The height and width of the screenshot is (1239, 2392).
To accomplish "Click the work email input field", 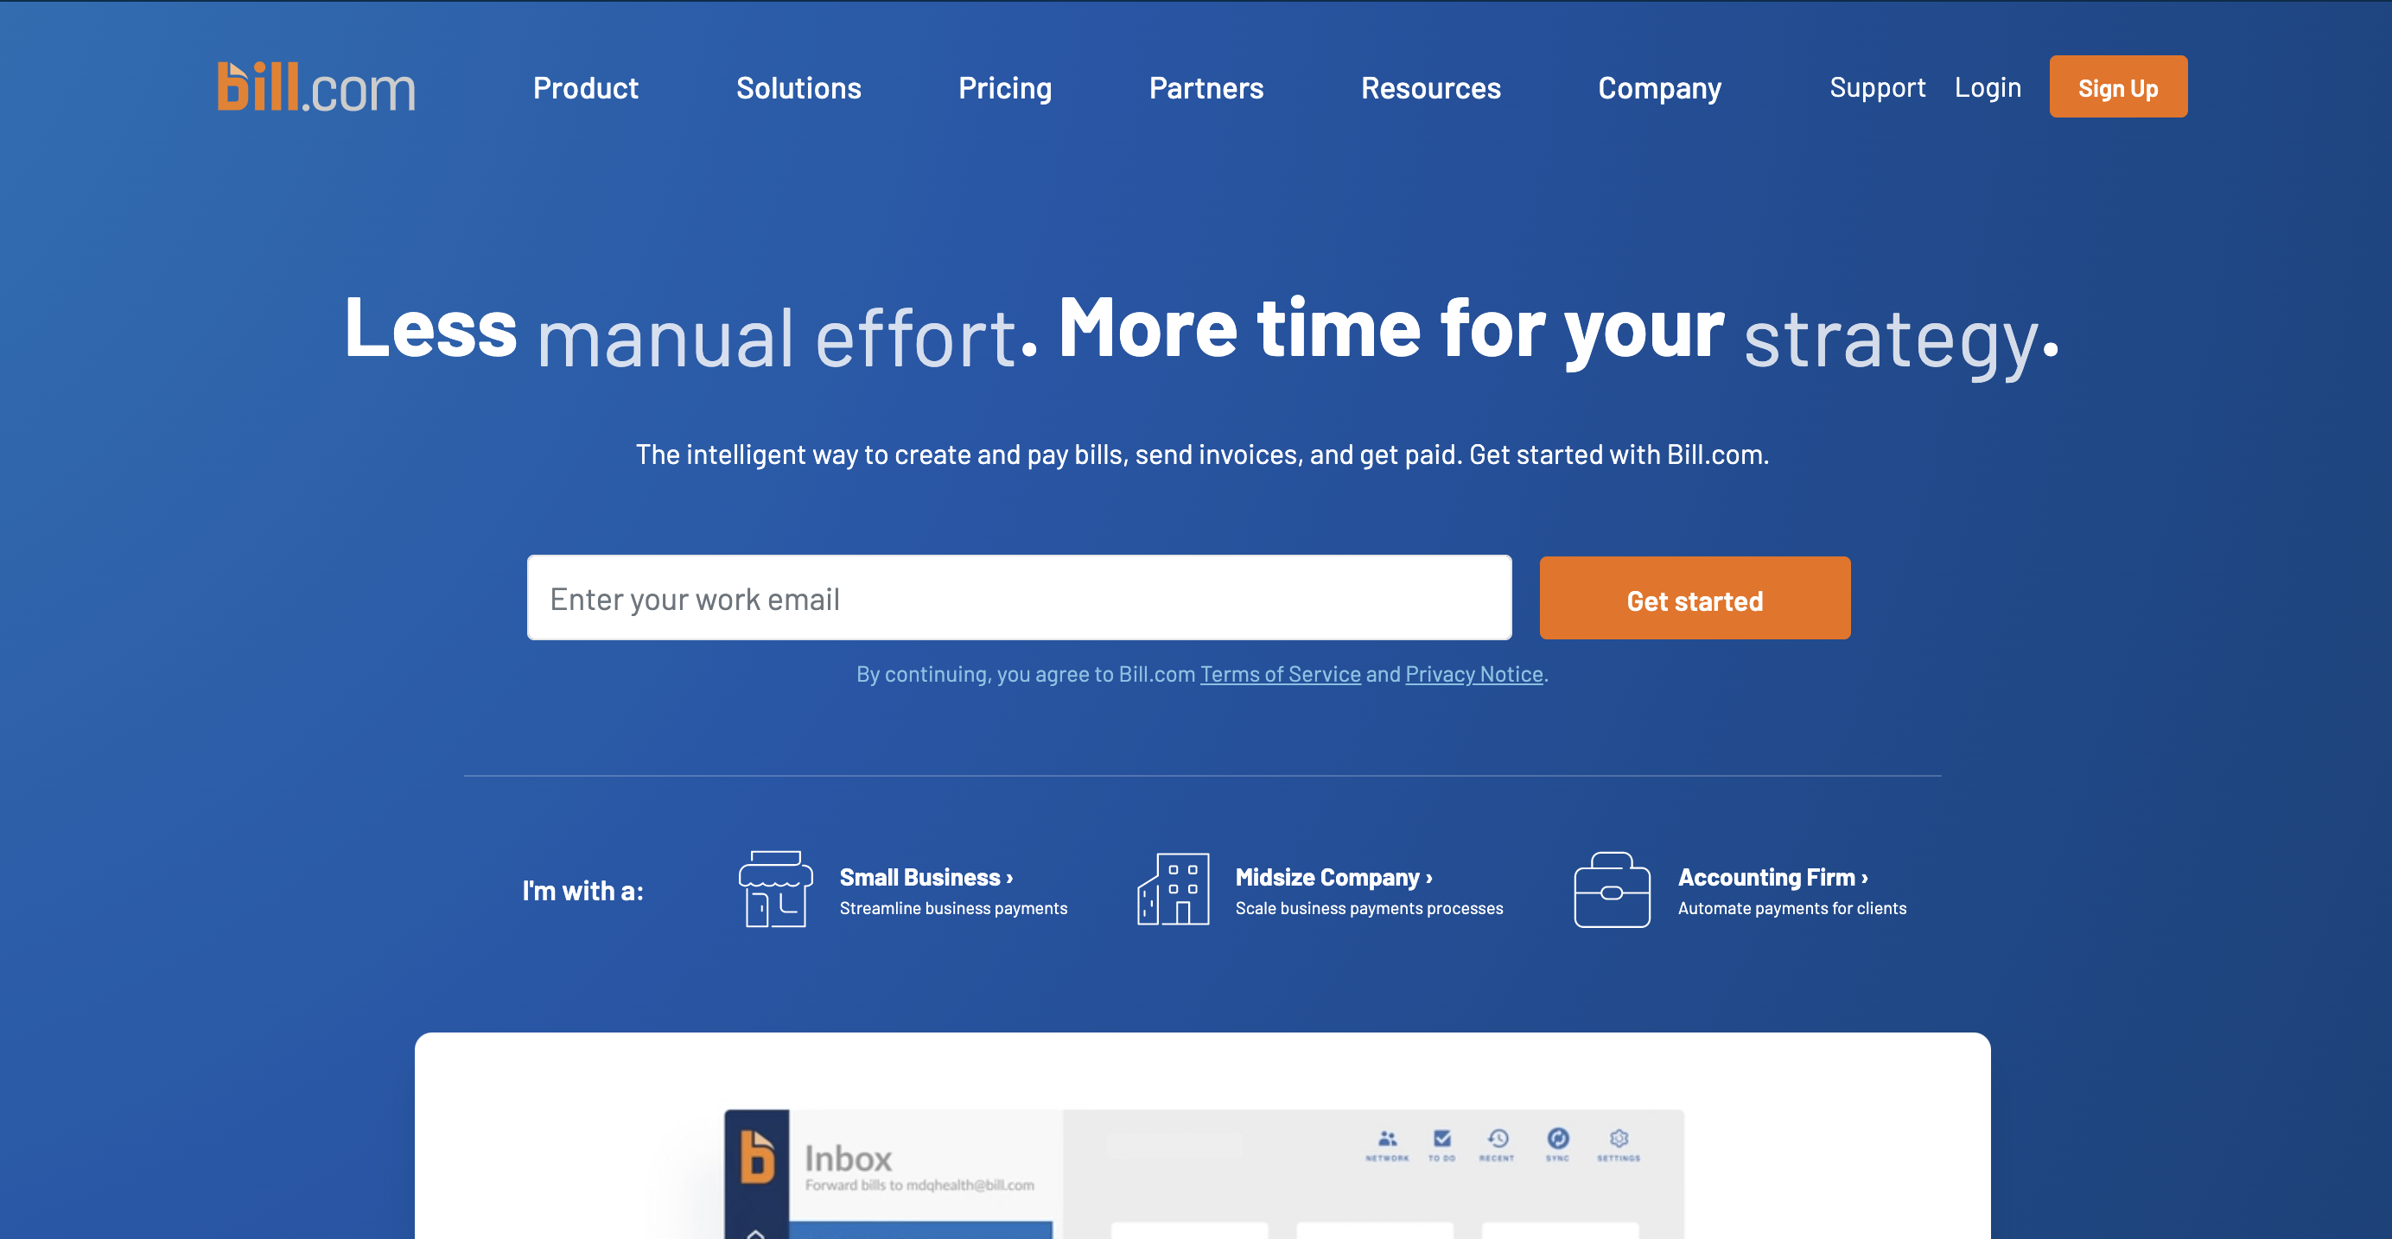I will 1019,597.
